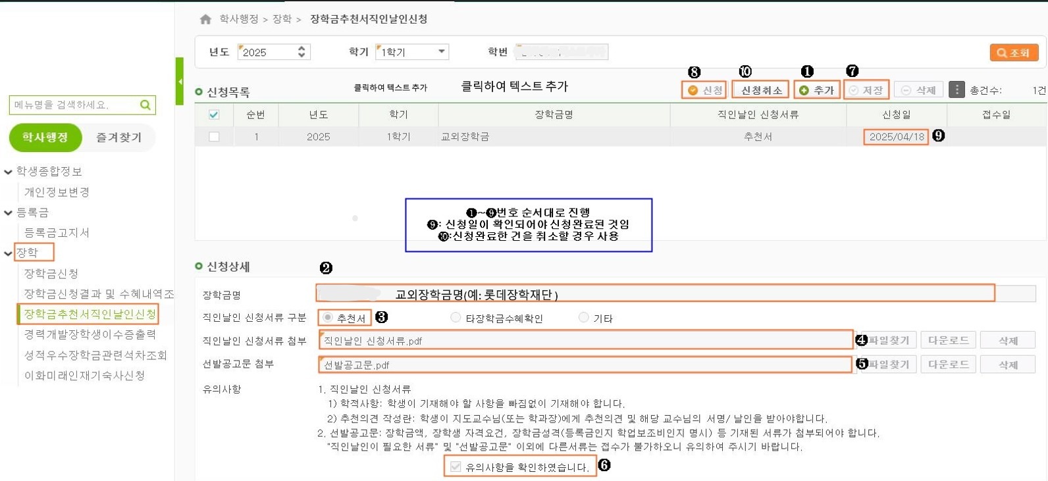Screen dimensions: 1048x481
Task: Select the 타장학금수혜확인 radio option
Action: click(456, 318)
